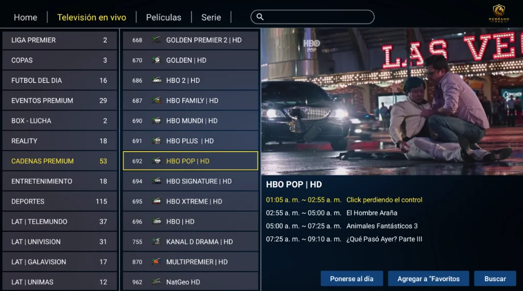Select the KANAL D DRAMA channel logo
The image size is (523, 291).
coord(156,241)
